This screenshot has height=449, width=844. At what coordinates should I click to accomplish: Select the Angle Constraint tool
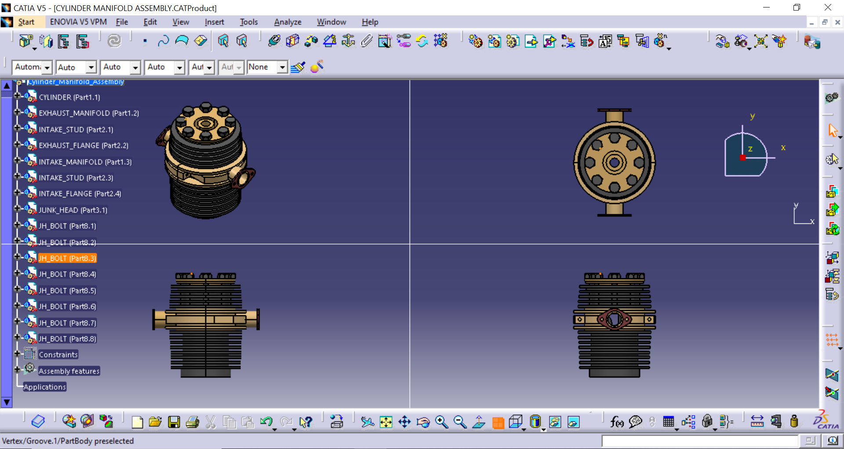330,41
